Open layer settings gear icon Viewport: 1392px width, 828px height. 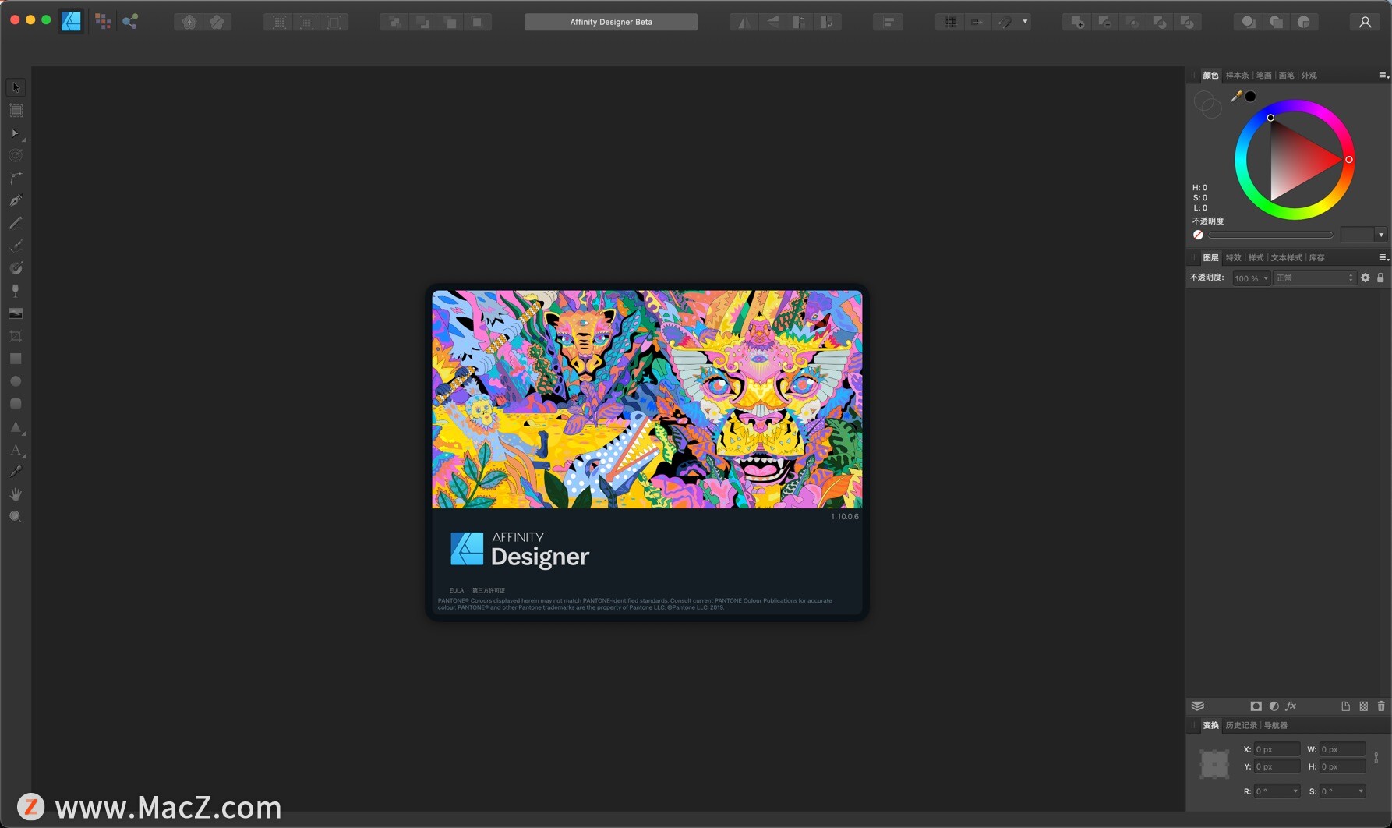1366,278
